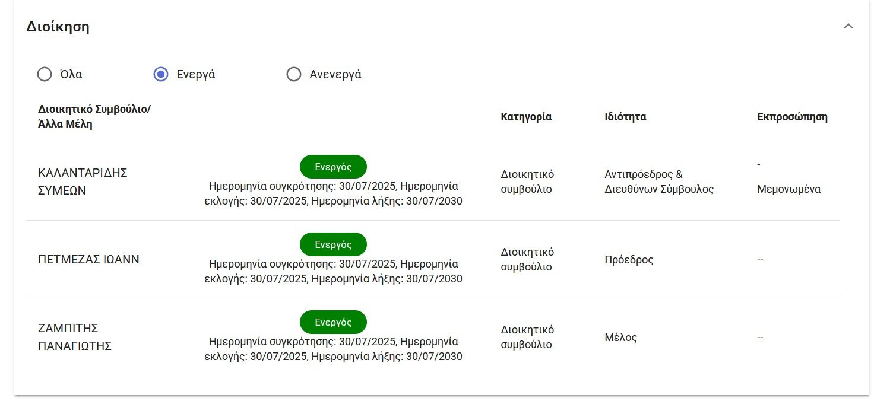Click the Διοικητικό Συμβούλιο/Άλλα Μέλη header
This screenshot has width=893, height=401.
coord(94,117)
